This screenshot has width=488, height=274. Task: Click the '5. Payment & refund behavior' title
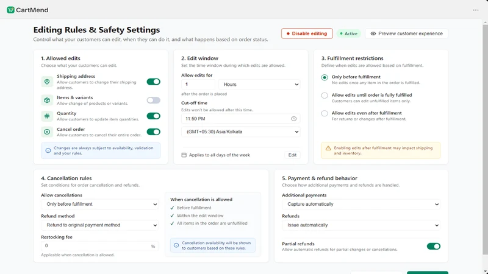coord(320,178)
